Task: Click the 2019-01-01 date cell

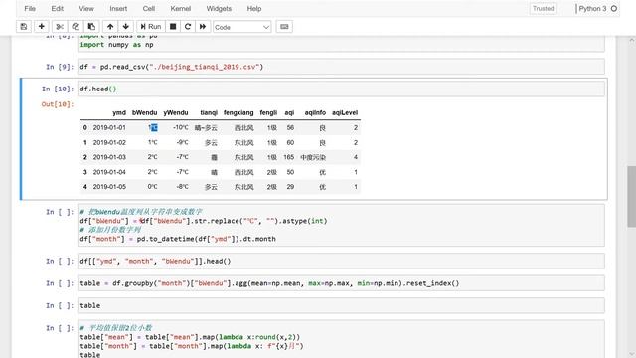Action: (109, 128)
